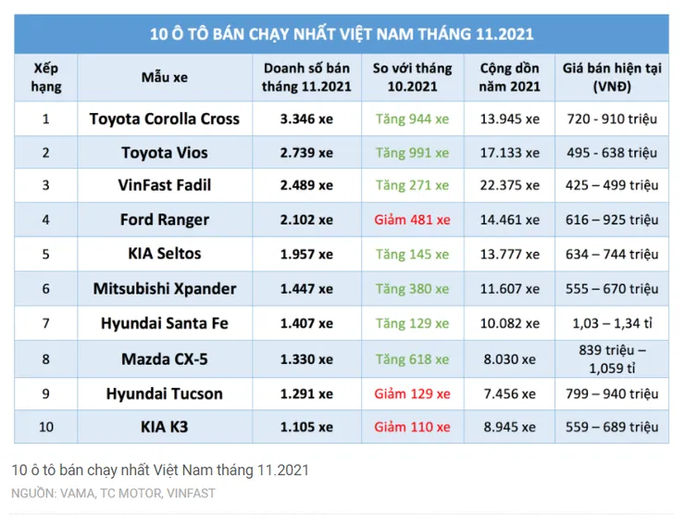The width and height of the screenshot is (685, 526).
Task: Click the 'Mẫu xe' column header
Action: tap(165, 78)
